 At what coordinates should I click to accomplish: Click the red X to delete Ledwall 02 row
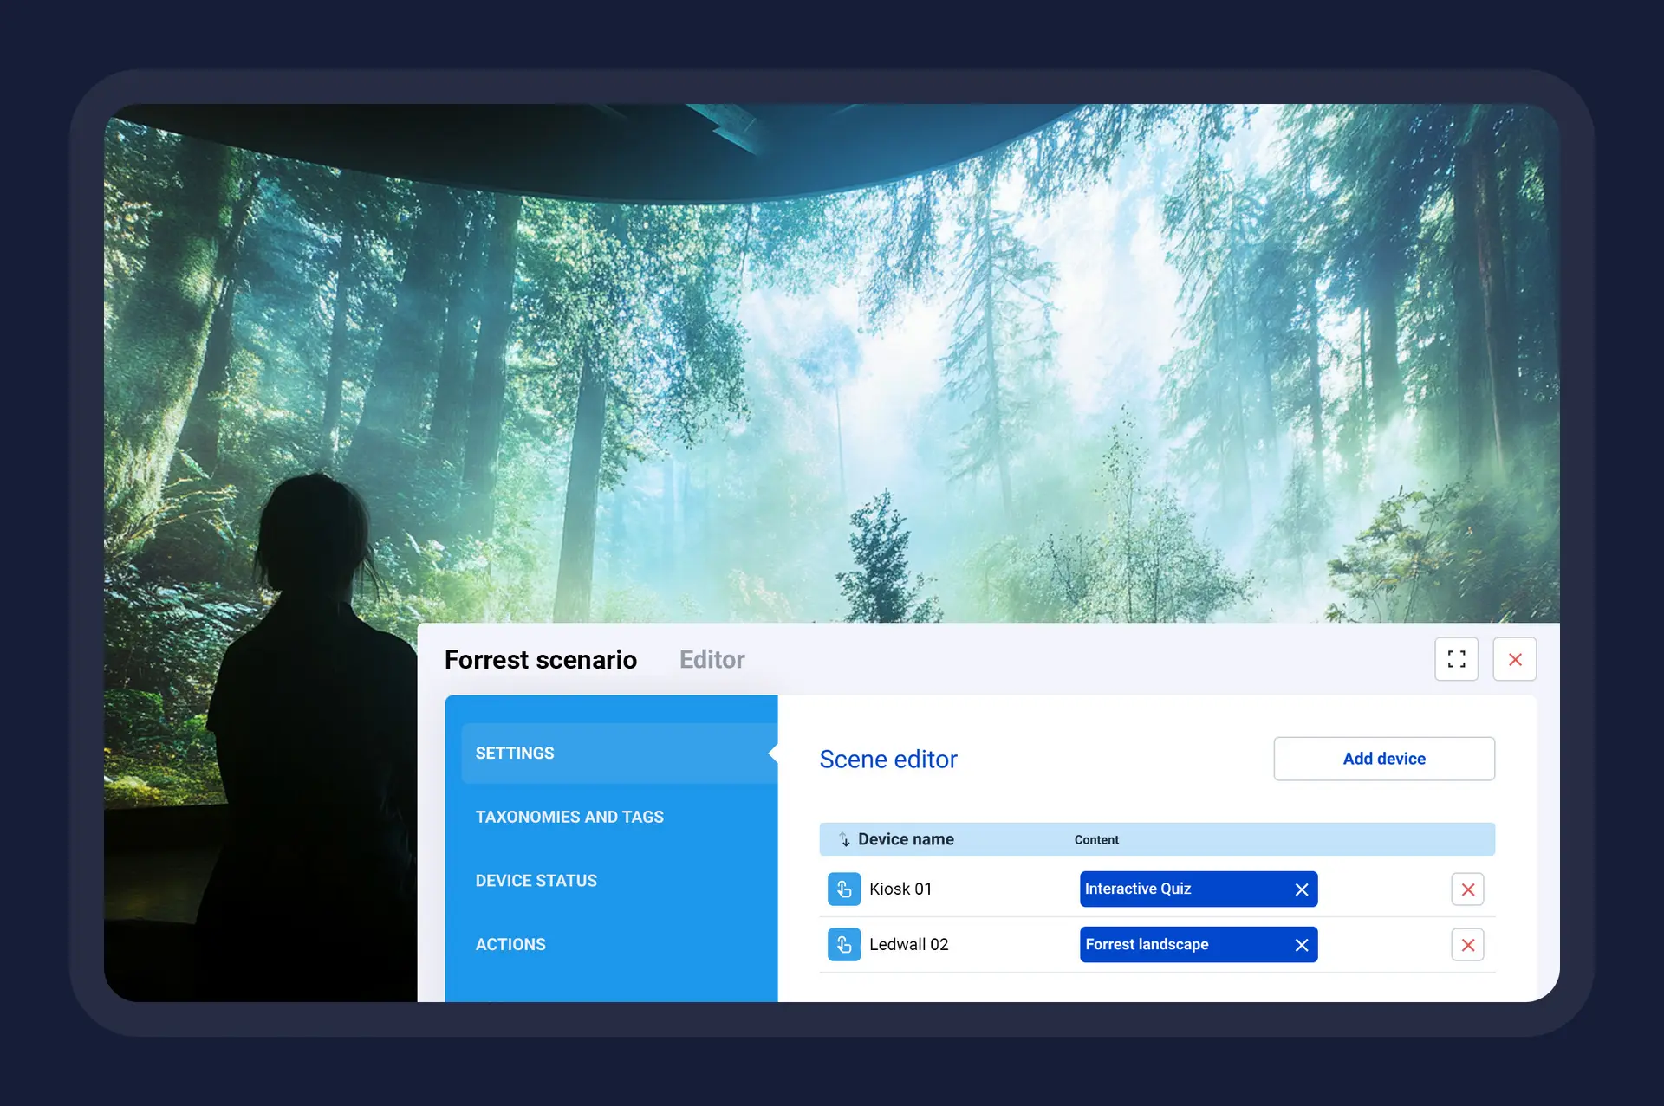point(1467,944)
